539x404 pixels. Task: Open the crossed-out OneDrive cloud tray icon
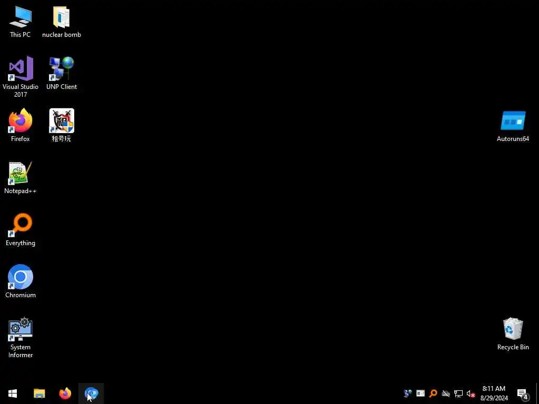(x=446, y=393)
